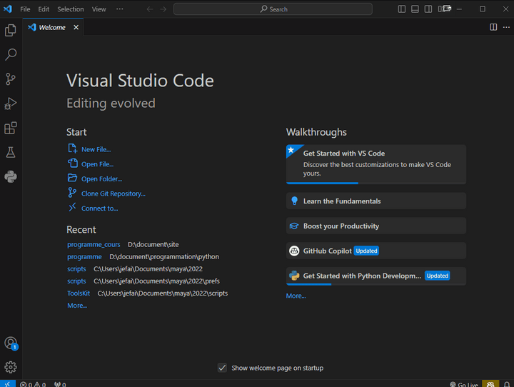Open the Edit menu
Viewport: 514px width, 387px height.
[x=44, y=9]
